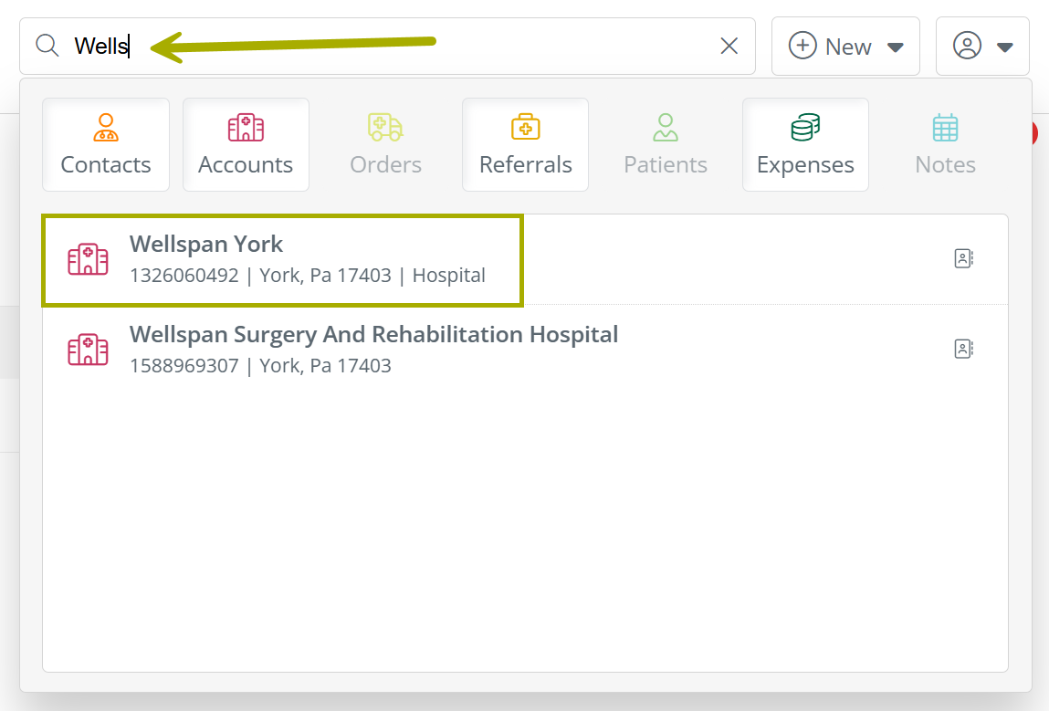Filter results by Patients
Screen dimensions: 1049x711
[666, 144]
